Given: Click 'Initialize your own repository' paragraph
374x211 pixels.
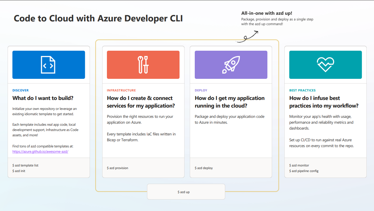Looking at the screenshot, I should tap(45, 111).
